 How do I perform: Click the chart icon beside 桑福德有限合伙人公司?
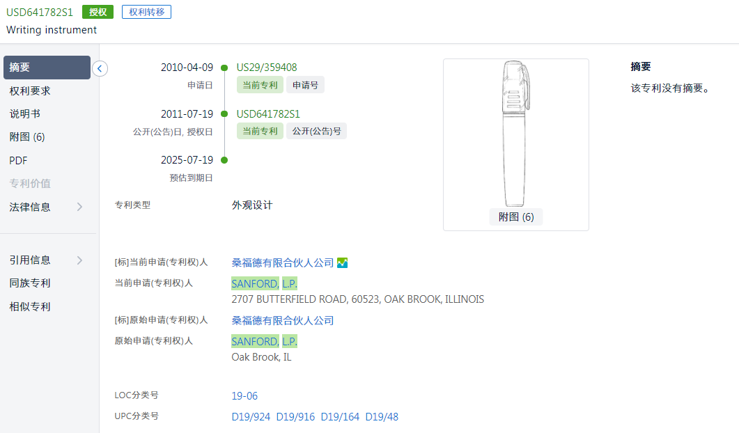click(x=342, y=262)
